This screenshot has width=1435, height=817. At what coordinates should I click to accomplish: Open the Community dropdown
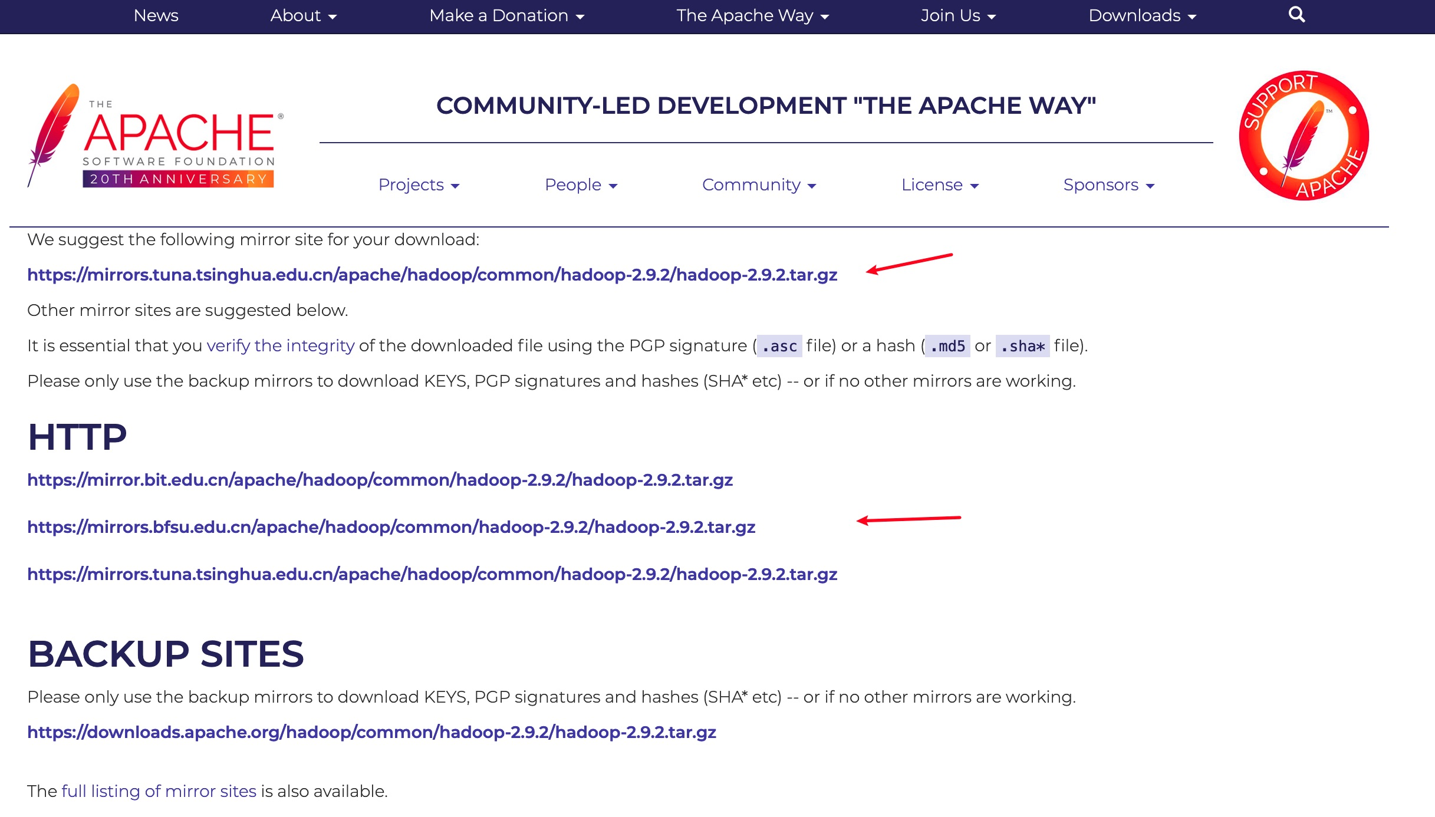tap(759, 185)
